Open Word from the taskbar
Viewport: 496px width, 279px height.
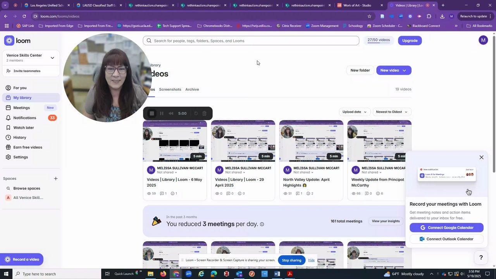click(277, 274)
